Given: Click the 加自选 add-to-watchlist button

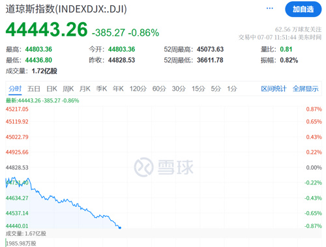Looking at the screenshot, I should tap(303, 9).
